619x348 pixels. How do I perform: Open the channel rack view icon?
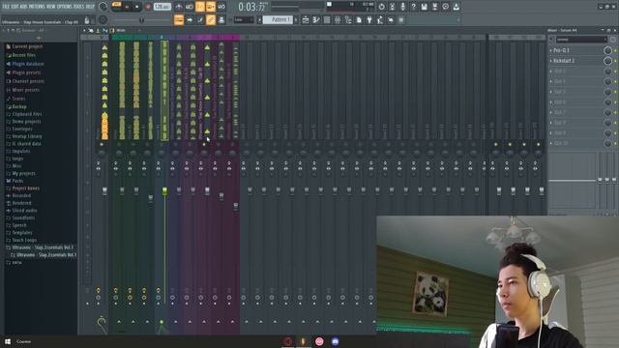pyautogui.click(x=327, y=19)
